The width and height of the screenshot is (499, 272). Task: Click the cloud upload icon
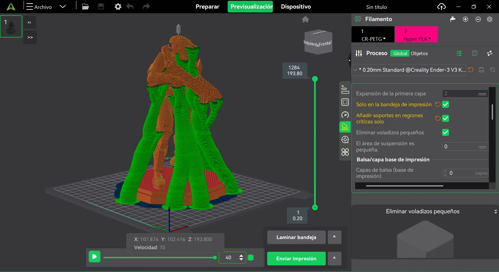point(441,7)
